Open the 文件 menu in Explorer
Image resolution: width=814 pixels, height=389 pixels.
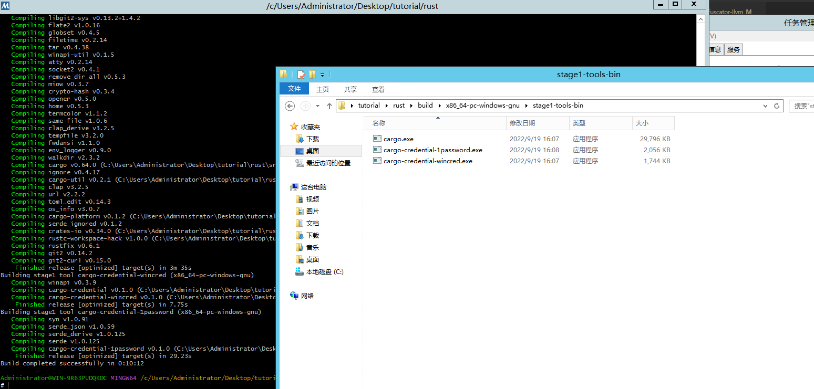294,89
